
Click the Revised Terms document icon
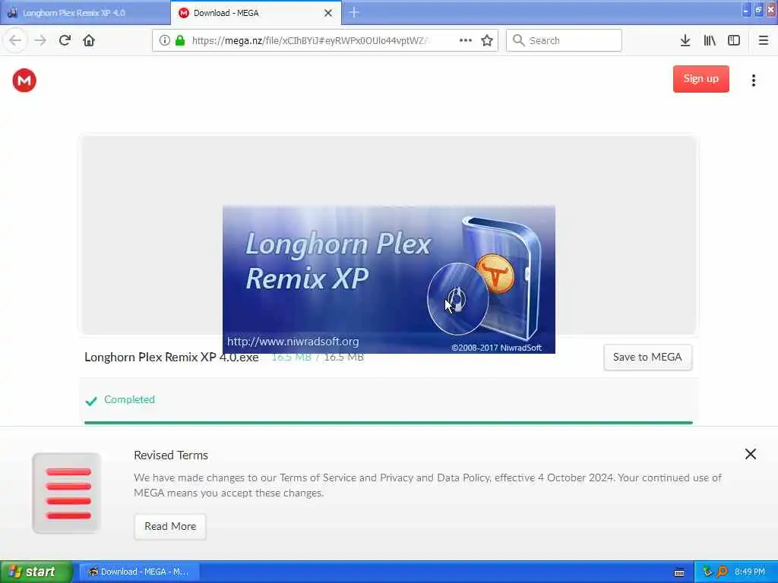67,493
